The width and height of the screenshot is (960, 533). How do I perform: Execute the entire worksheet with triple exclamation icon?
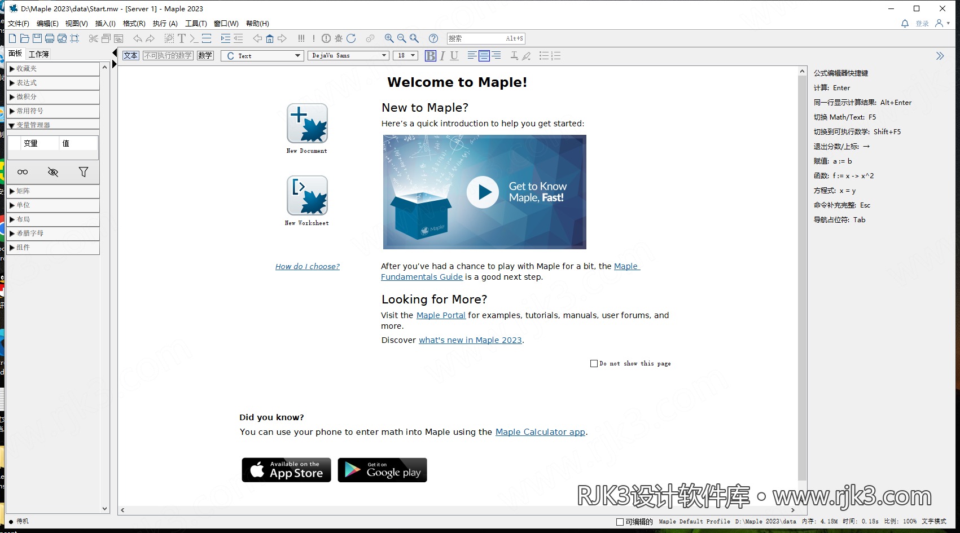coord(301,38)
